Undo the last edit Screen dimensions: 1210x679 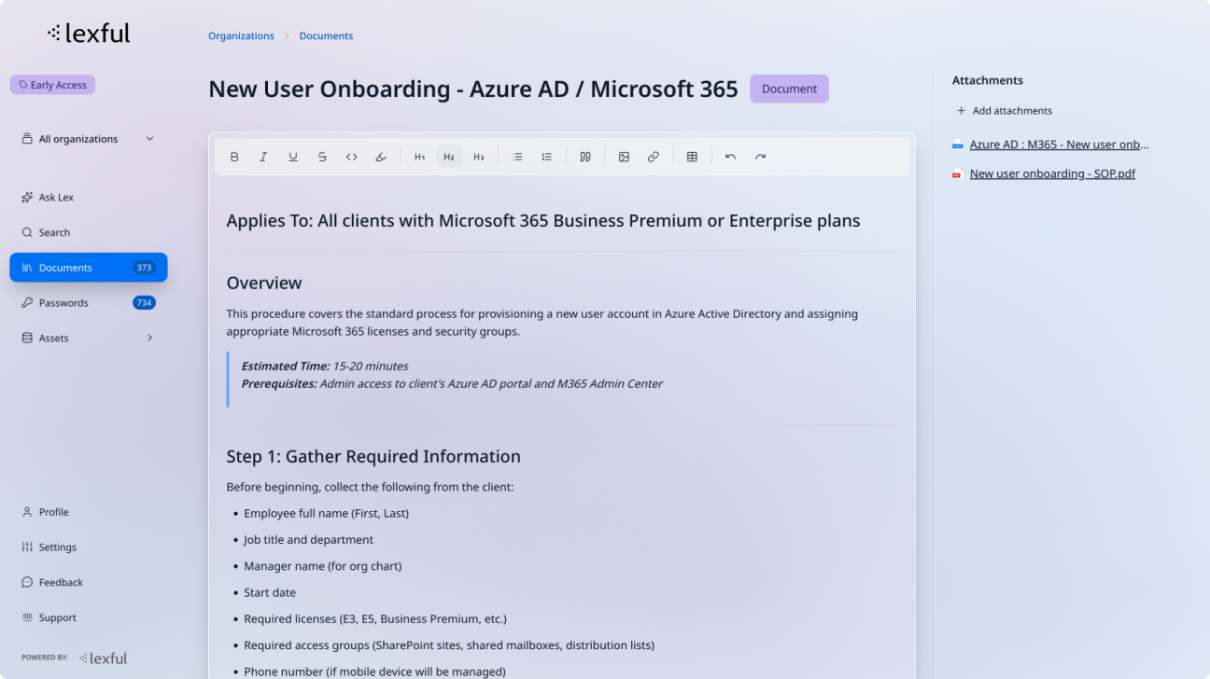pyautogui.click(x=731, y=157)
